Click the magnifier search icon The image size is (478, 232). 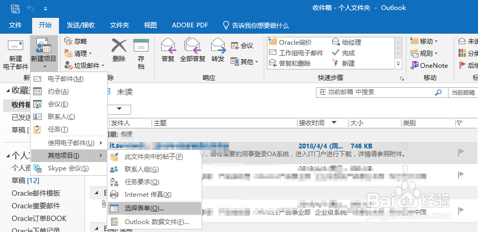tap(439, 92)
